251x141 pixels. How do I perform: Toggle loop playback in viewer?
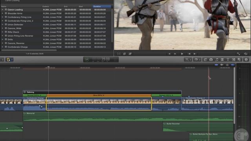pyautogui.click(x=246, y=54)
